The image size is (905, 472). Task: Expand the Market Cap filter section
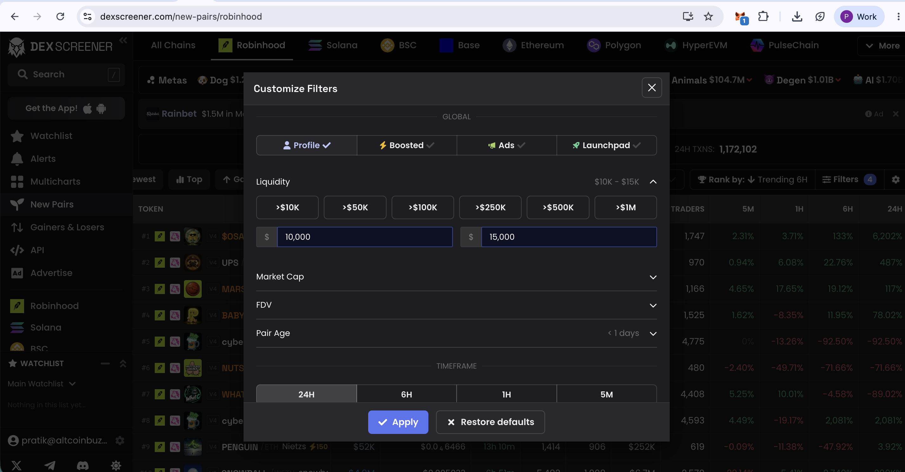[x=456, y=277]
